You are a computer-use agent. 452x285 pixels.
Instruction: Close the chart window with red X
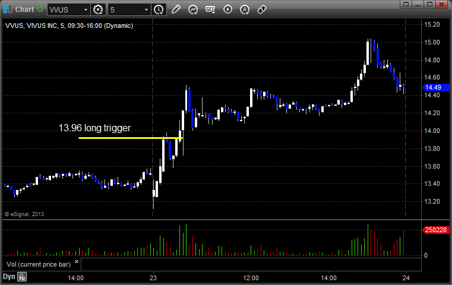[x=441, y=4]
